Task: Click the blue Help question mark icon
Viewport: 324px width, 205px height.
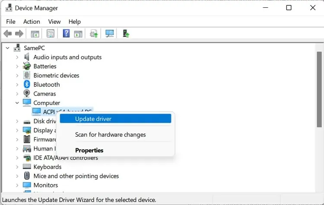Action: [66, 34]
